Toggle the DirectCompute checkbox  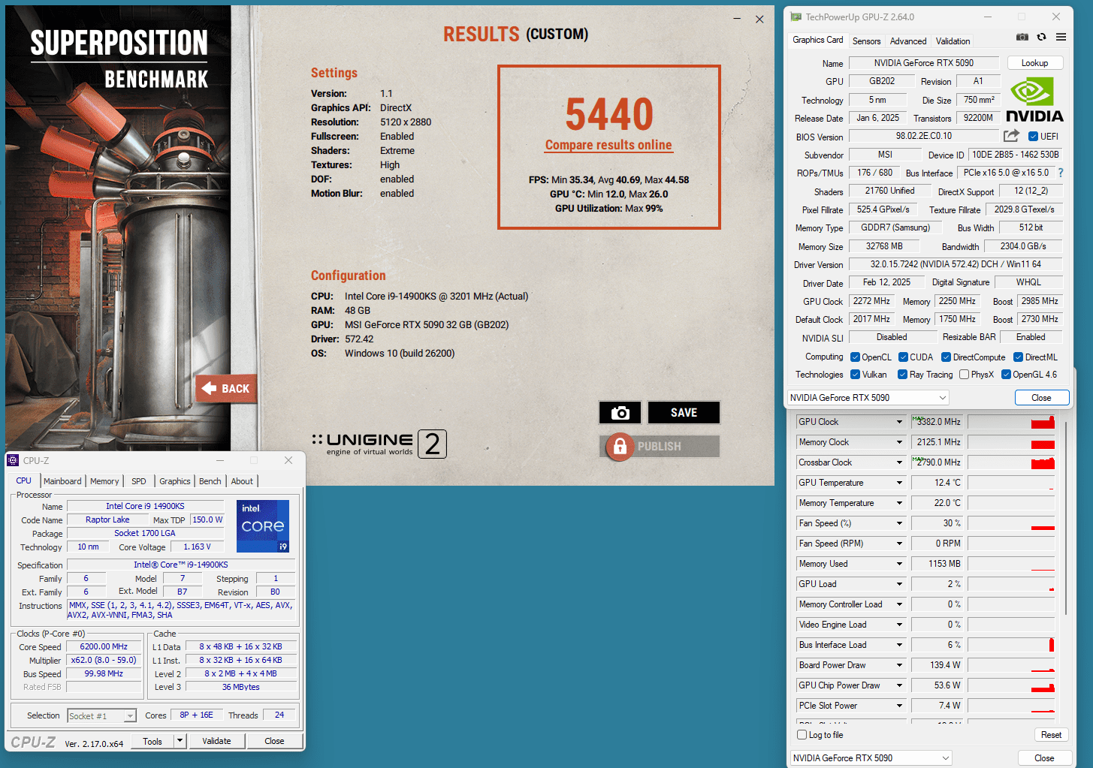tap(947, 357)
